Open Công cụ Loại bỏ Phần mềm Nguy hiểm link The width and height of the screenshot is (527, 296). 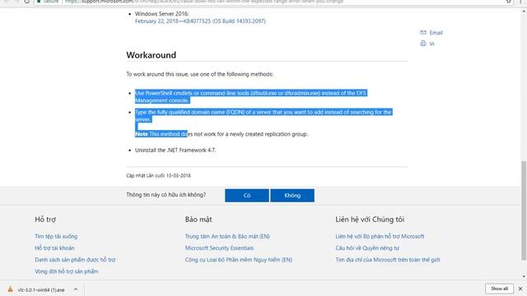239,260
